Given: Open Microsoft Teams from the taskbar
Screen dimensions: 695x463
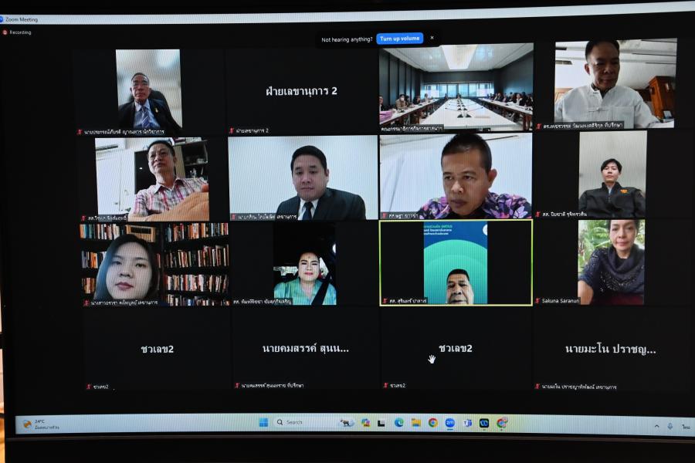Looking at the screenshot, I should point(466,423).
